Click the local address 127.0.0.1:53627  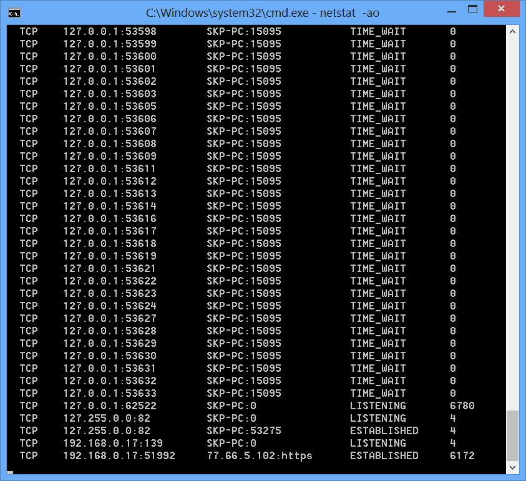tap(109, 319)
